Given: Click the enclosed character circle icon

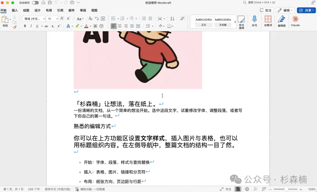Looking at the screenshot, I should coord(101,26).
